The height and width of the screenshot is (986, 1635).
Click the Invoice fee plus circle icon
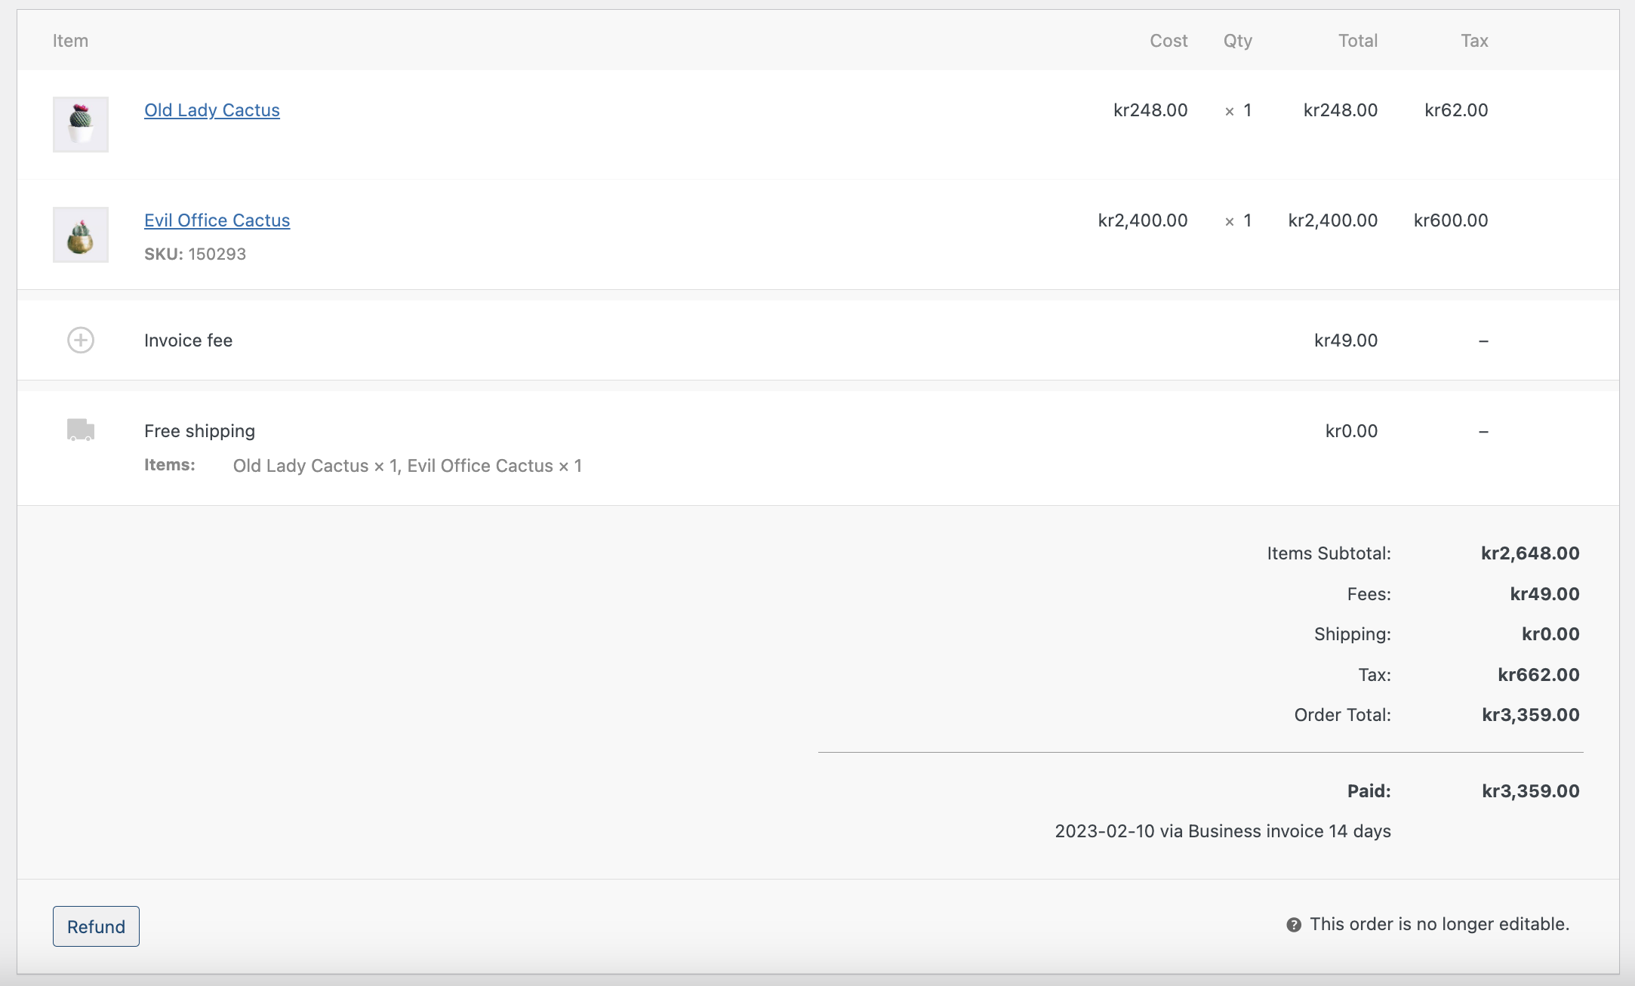[x=81, y=340]
